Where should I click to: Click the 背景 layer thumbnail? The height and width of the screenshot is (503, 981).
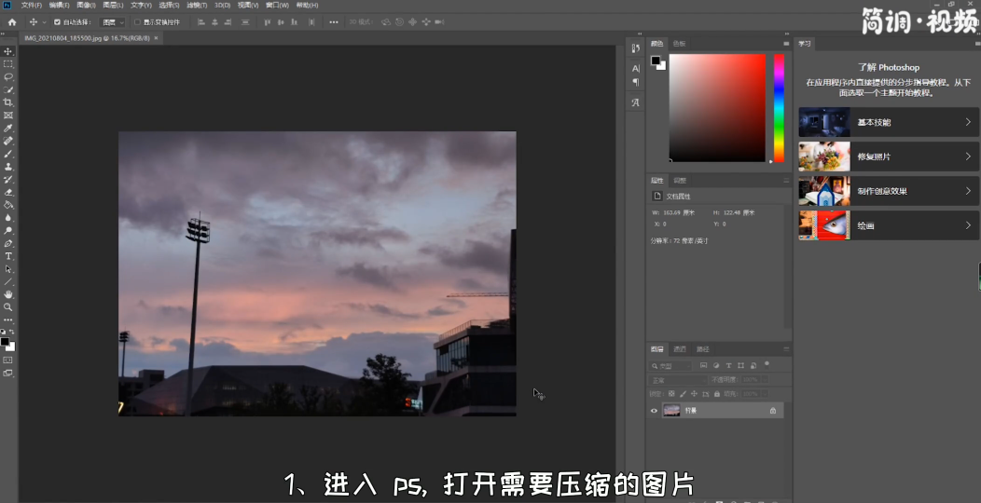pyautogui.click(x=671, y=410)
